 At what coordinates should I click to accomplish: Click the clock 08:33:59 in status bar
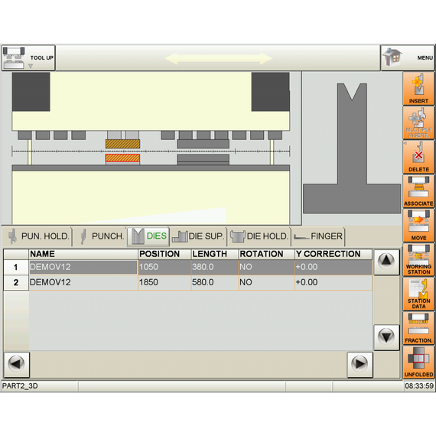419,386
